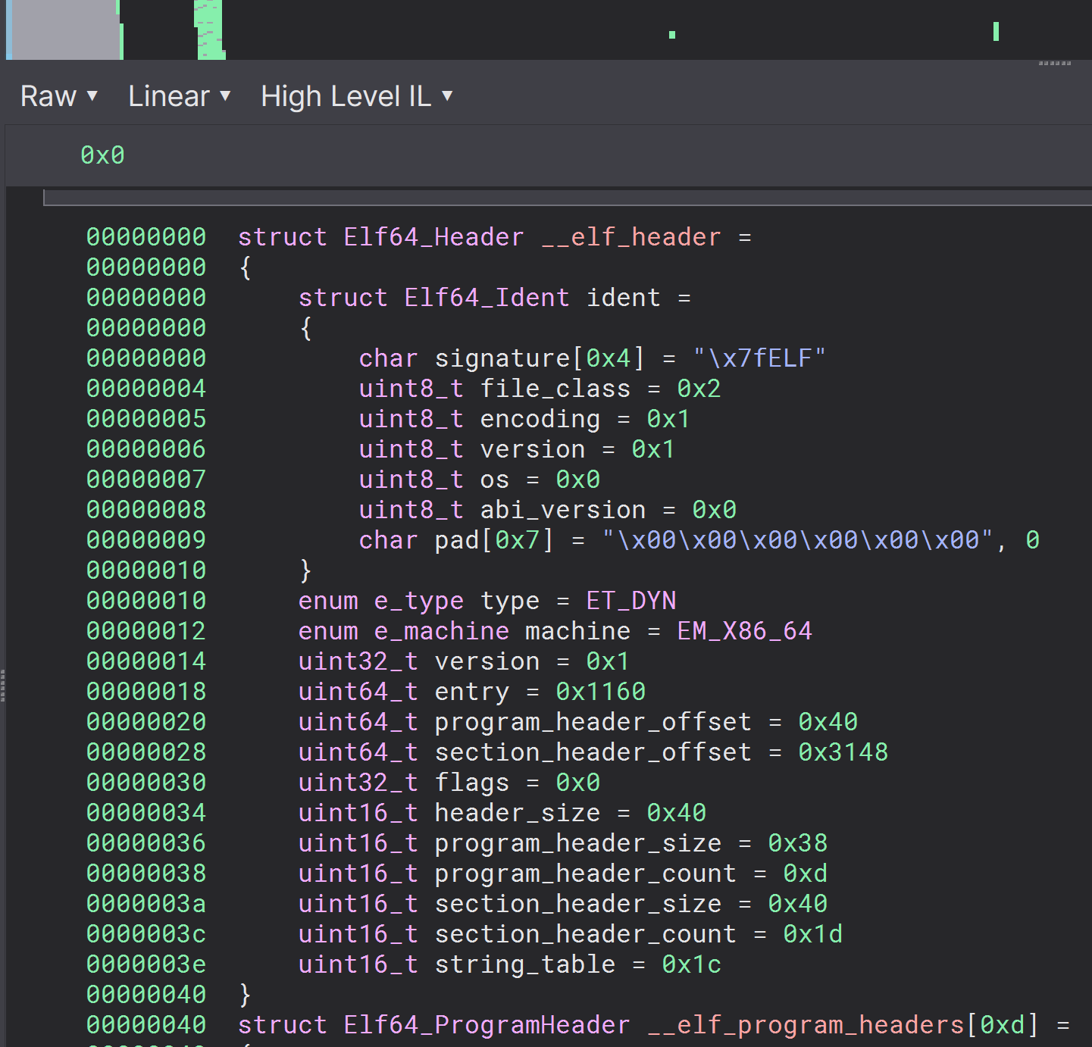Click the gray block in the feature map
This screenshot has width=1092, height=1047.
point(64,30)
